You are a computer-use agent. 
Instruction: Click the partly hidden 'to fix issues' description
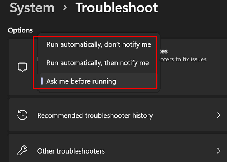click(183, 59)
